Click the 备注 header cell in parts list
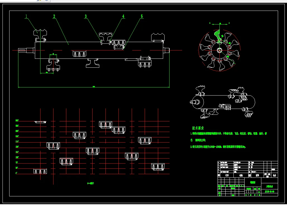The image size is (287, 205). [274, 175]
